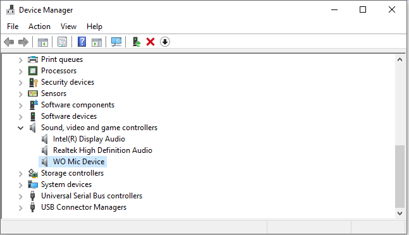
Task: Select the Security devices label
Action: pyautogui.click(x=68, y=82)
